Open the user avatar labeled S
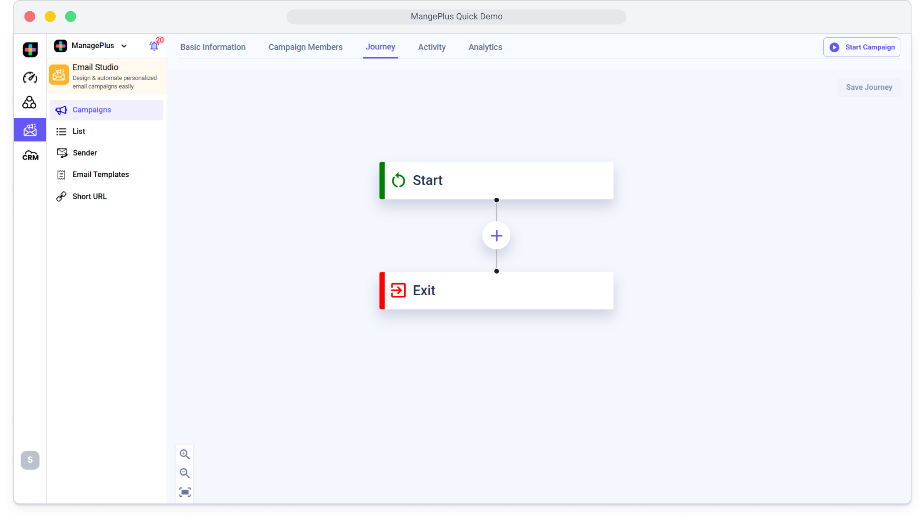 [30, 460]
